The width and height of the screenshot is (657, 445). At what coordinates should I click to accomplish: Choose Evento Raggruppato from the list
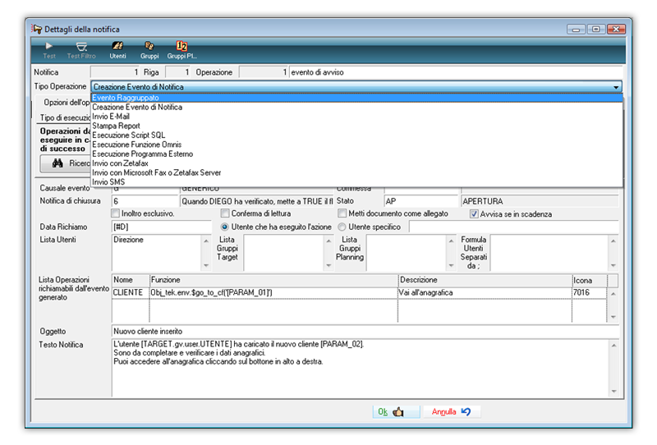(x=356, y=98)
